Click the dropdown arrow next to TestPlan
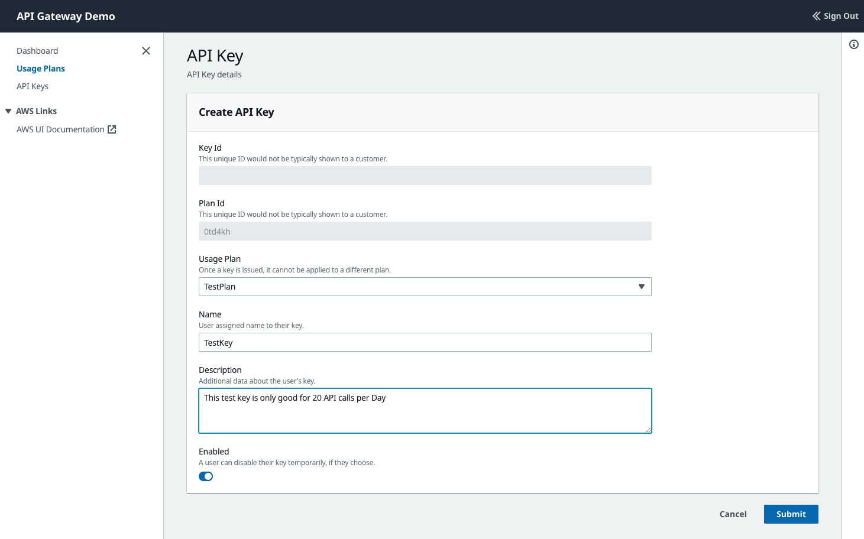This screenshot has height=539, width=864. click(x=642, y=287)
